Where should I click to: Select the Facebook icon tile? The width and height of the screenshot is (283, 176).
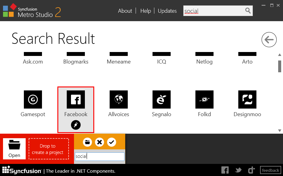[x=76, y=99]
